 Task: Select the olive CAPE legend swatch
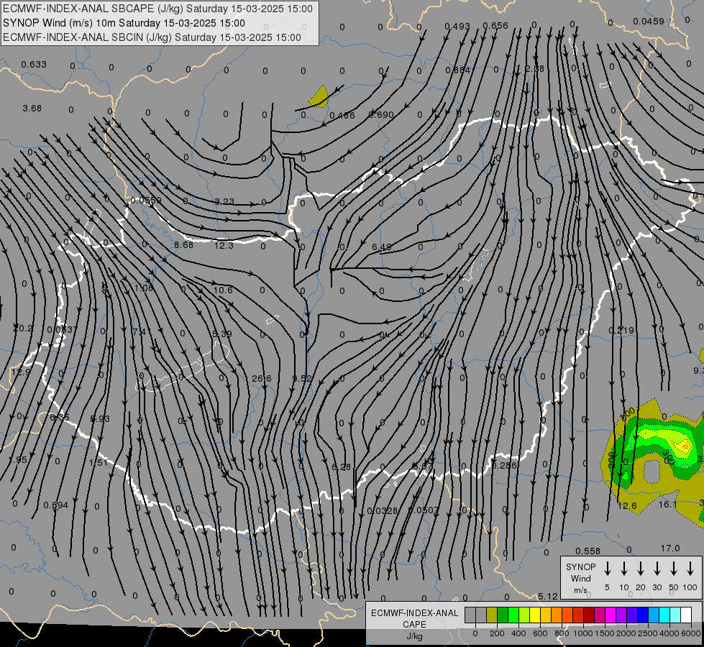(x=492, y=615)
